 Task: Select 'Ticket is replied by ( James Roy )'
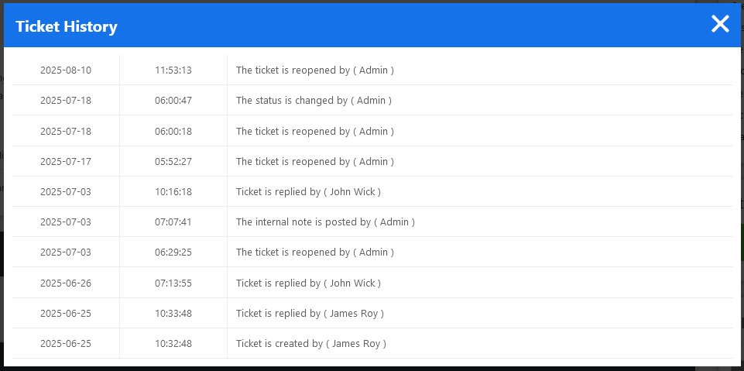point(310,314)
